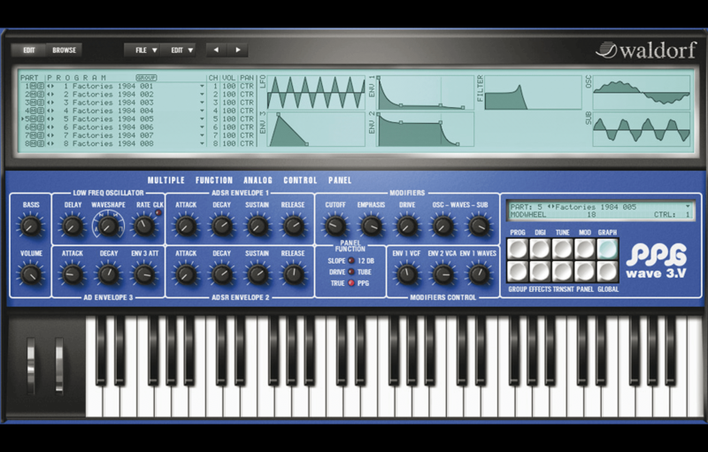
Task: Select the EFFECTS page button
Action: (540, 271)
